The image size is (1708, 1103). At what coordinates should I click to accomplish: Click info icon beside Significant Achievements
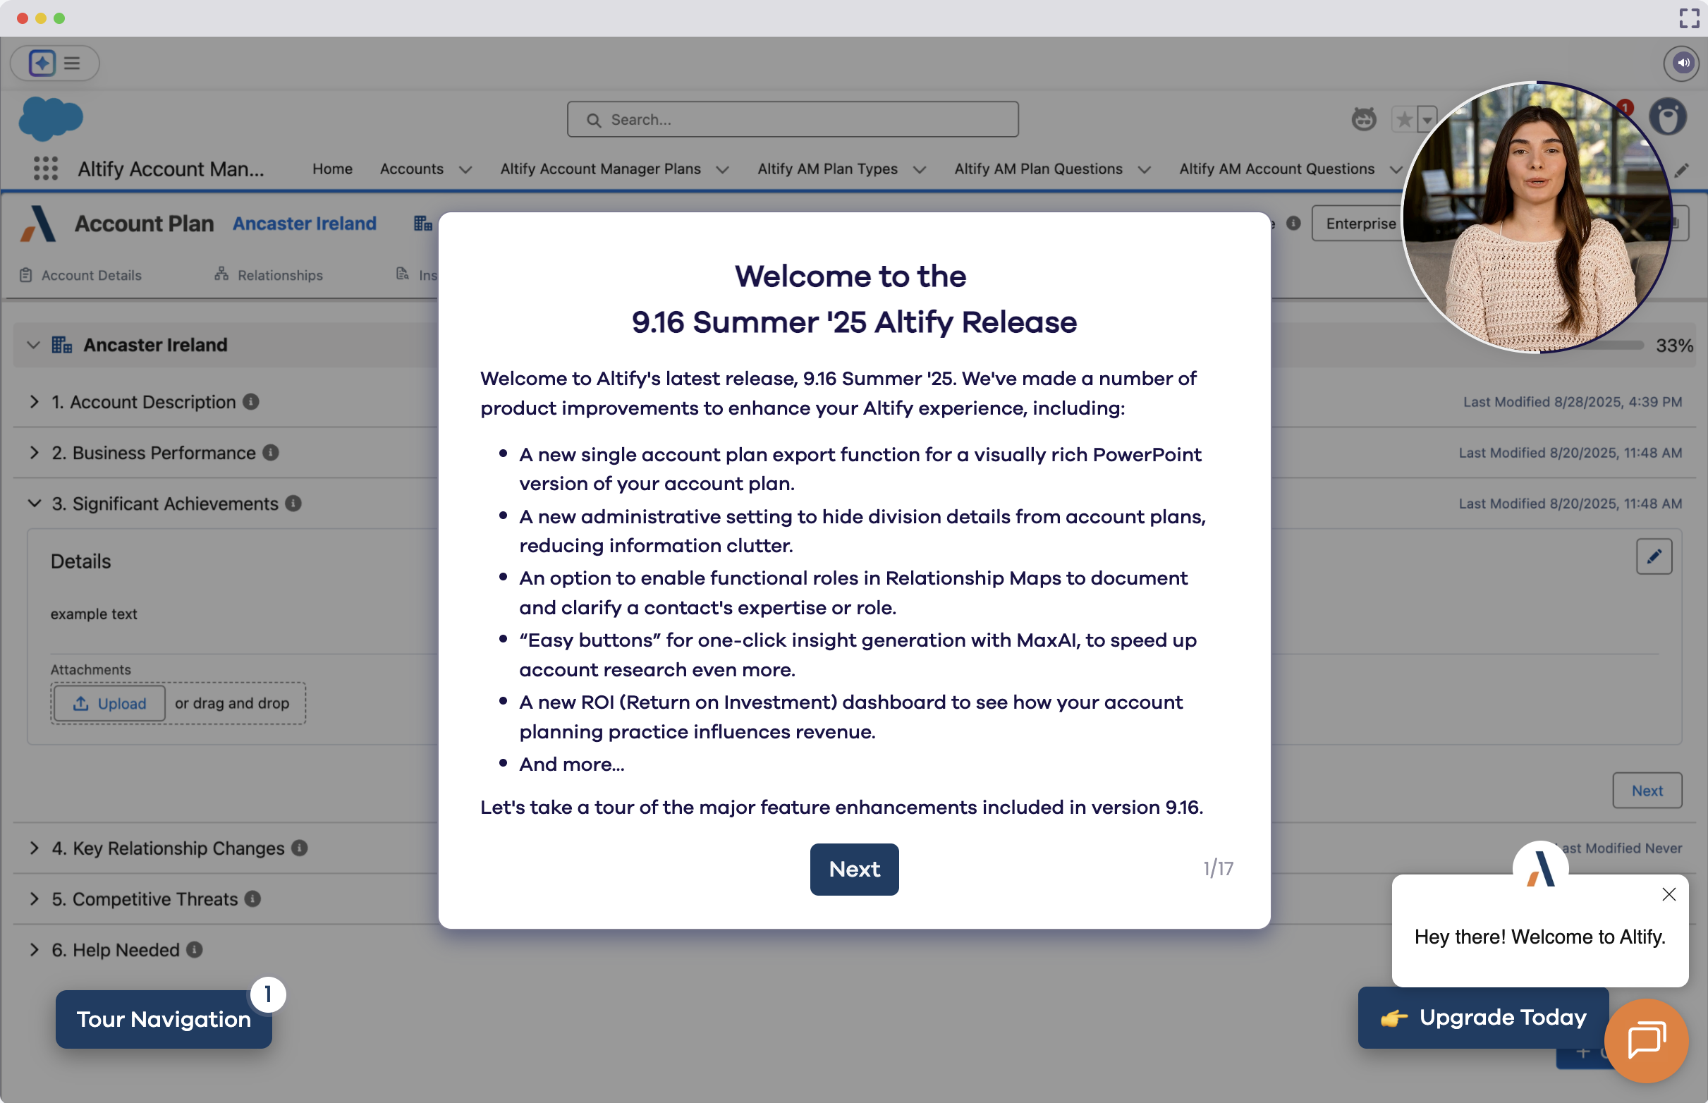(x=293, y=504)
